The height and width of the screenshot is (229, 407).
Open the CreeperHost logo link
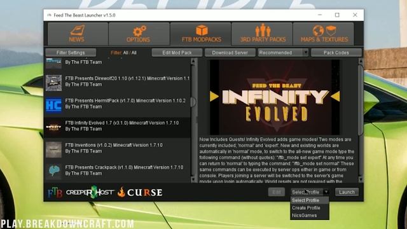tap(90, 192)
